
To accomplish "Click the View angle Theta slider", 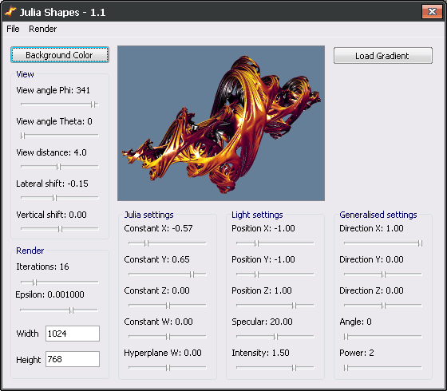I will 60,136.
